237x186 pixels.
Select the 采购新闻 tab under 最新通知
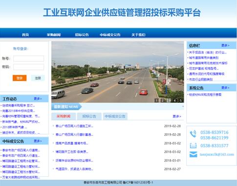(64, 116)
